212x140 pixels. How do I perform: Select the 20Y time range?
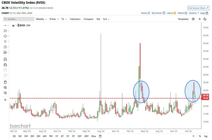click(x=87, y=136)
